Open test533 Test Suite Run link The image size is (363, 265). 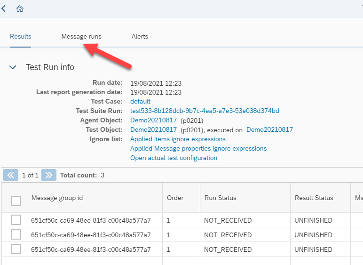tap(205, 111)
